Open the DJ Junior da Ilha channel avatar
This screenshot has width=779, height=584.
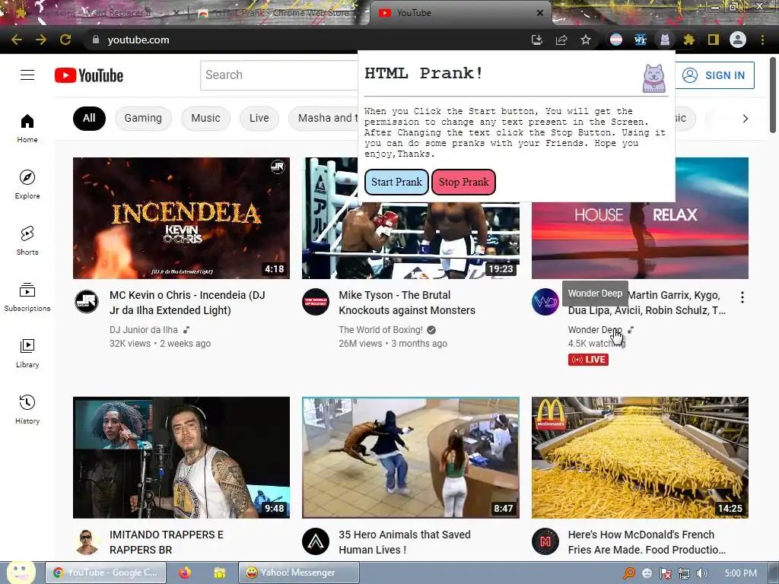(87, 301)
